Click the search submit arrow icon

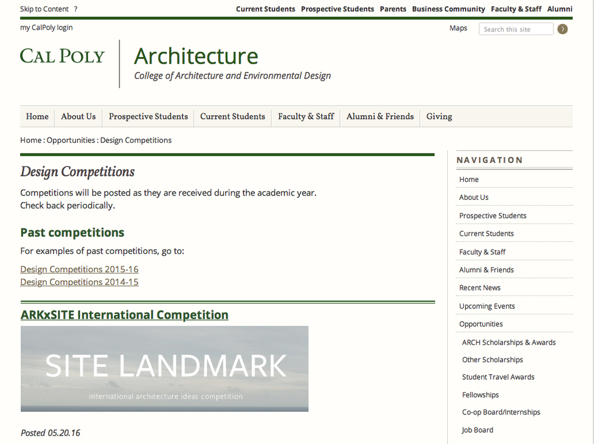coord(563,29)
